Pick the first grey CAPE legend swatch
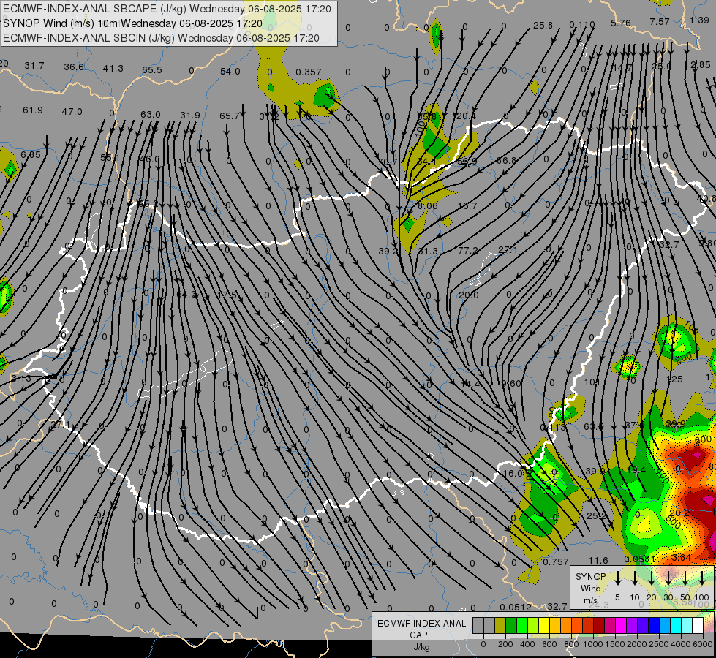The width and height of the screenshot is (716, 658). (x=478, y=626)
